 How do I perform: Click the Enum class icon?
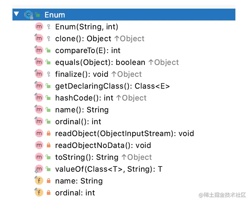[x=28, y=15]
